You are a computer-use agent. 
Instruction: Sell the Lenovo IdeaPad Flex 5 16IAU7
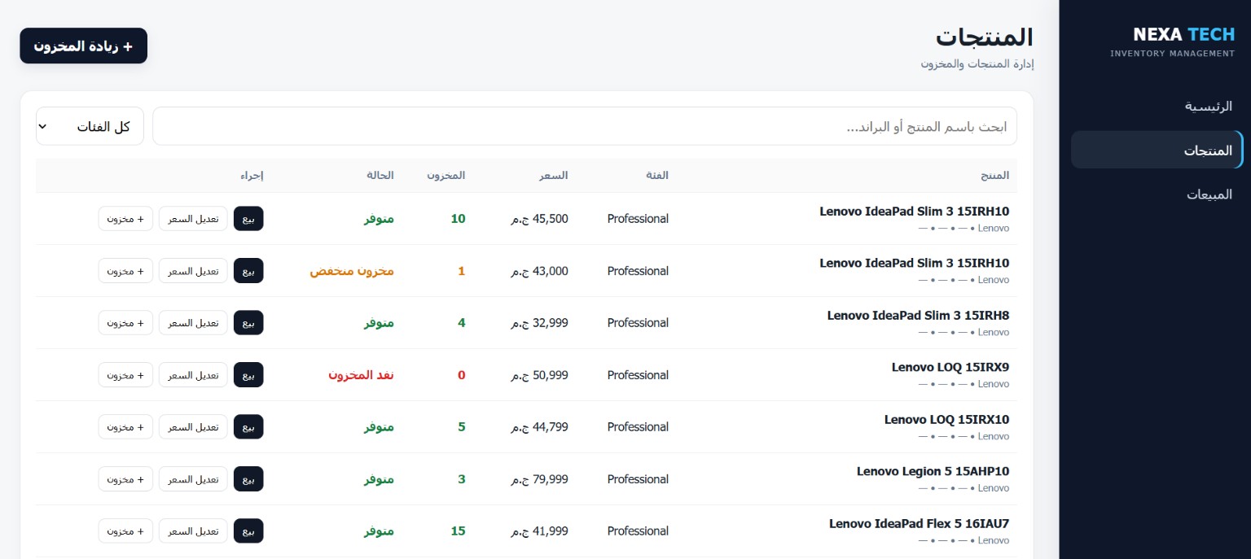[248, 531]
